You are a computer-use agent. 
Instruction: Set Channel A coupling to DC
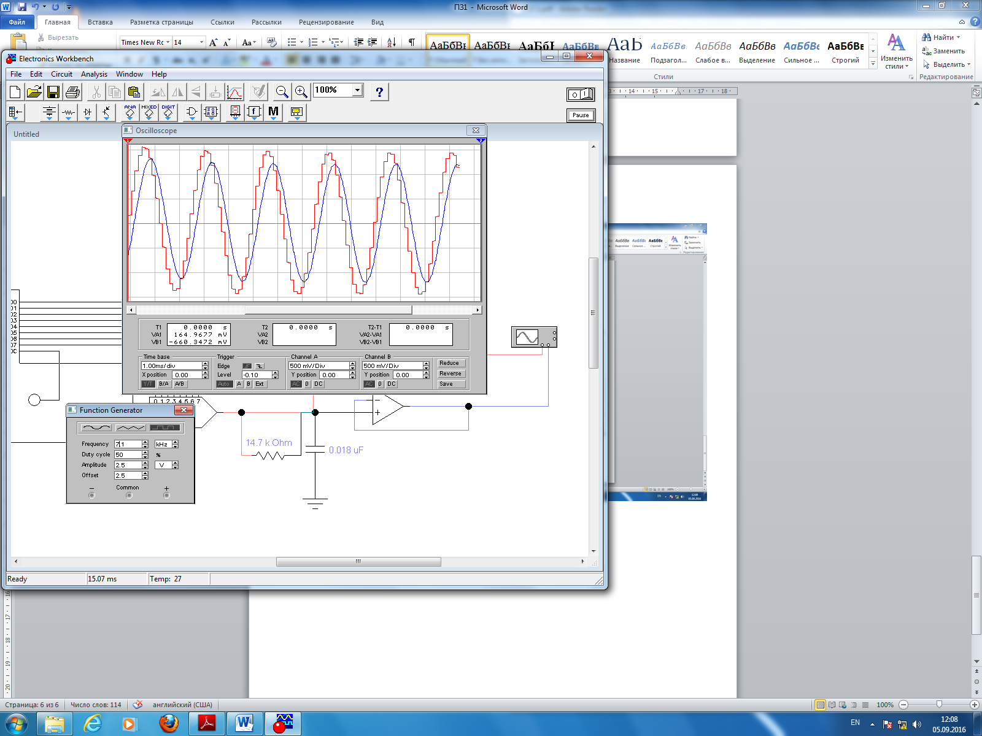318,384
